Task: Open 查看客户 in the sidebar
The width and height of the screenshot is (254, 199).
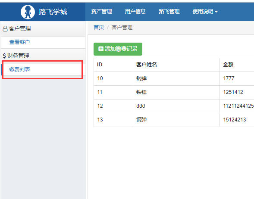Action: click(19, 42)
